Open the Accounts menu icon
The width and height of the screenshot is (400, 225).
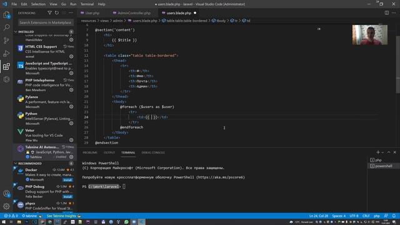point(6,194)
